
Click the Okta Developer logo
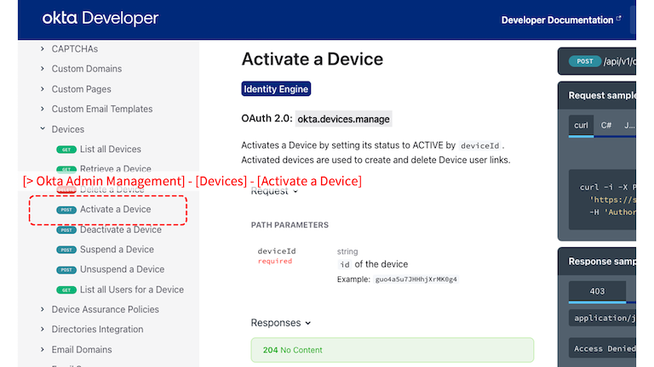[100, 19]
